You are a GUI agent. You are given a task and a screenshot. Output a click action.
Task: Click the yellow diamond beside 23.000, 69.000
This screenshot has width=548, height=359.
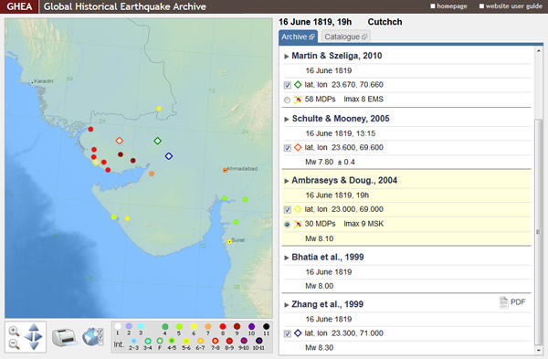click(298, 209)
